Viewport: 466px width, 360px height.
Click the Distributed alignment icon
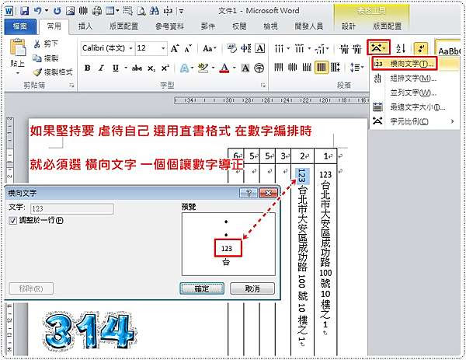pyautogui.click(x=336, y=67)
